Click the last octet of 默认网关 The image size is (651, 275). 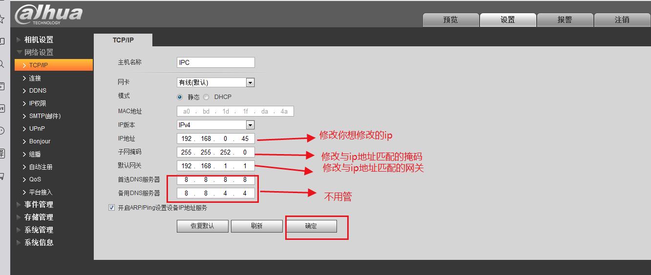(245, 166)
